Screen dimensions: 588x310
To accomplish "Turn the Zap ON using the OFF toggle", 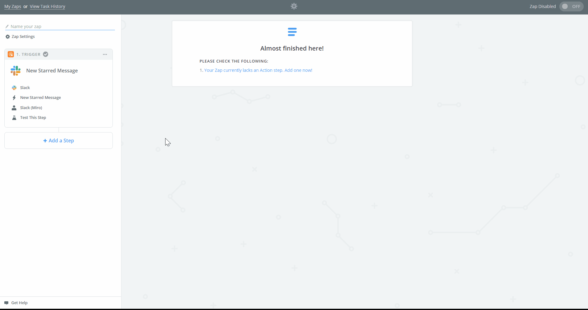I will coord(572,6).
